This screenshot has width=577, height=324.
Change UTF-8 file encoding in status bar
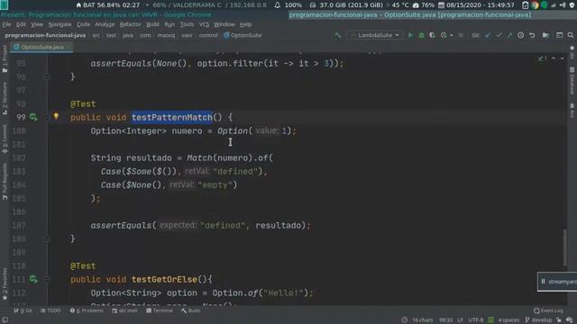475,320
